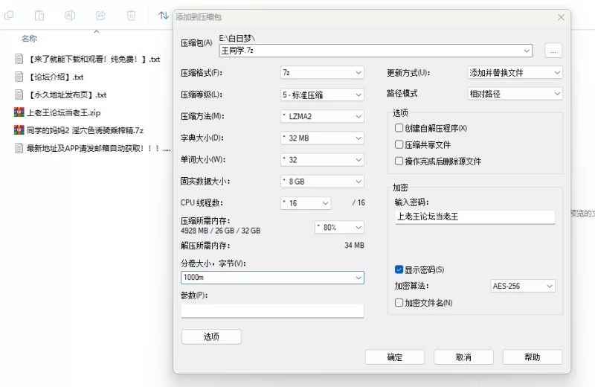This screenshot has height=387, width=595.
Task: Click the 参数 parameters input field
Action: (272, 310)
